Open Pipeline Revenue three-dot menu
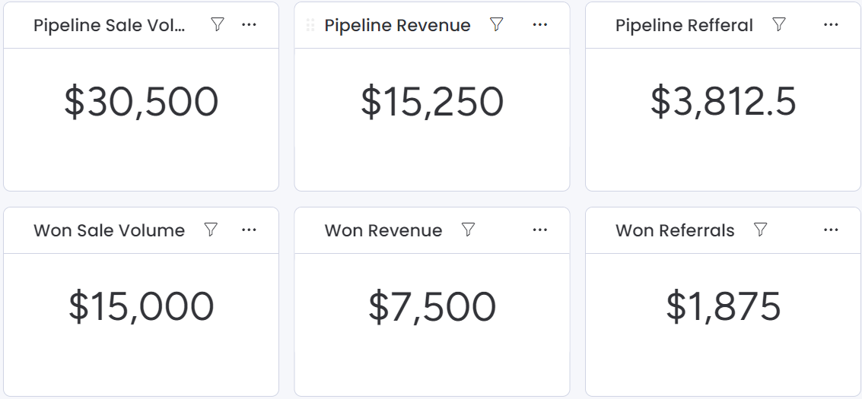This screenshot has height=399, width=862. click(x=540, y=25)
